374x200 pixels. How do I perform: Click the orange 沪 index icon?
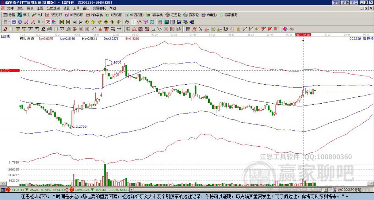(8, 190)
